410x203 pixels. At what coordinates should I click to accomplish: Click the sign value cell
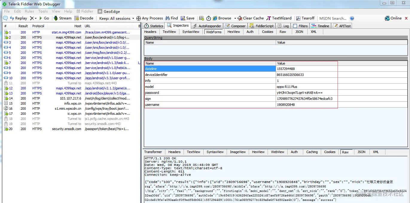point(342,99)
